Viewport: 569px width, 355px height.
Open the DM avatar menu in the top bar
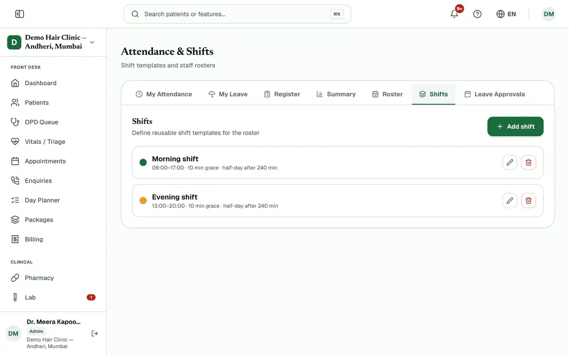click(x=549, y=14)
